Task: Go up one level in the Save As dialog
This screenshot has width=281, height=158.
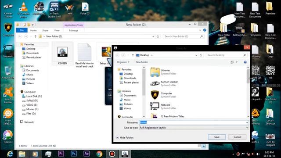Action: 133,55
